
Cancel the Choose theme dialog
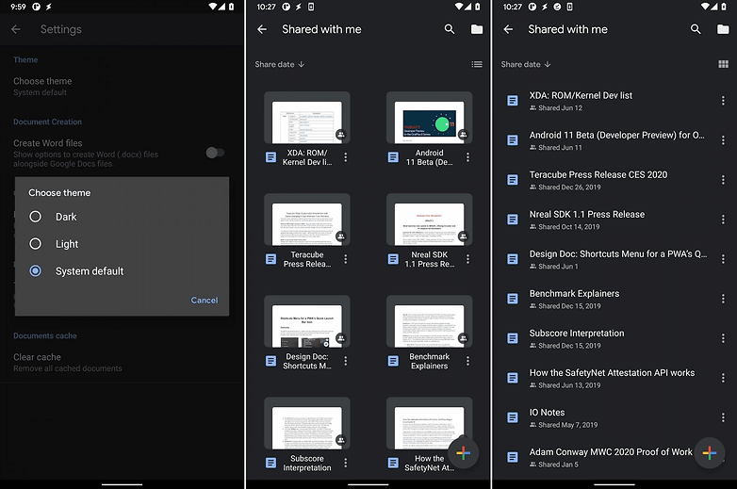204,301
